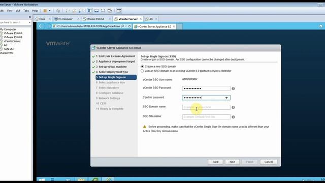Click the Confirm password field

coord(206,98)
